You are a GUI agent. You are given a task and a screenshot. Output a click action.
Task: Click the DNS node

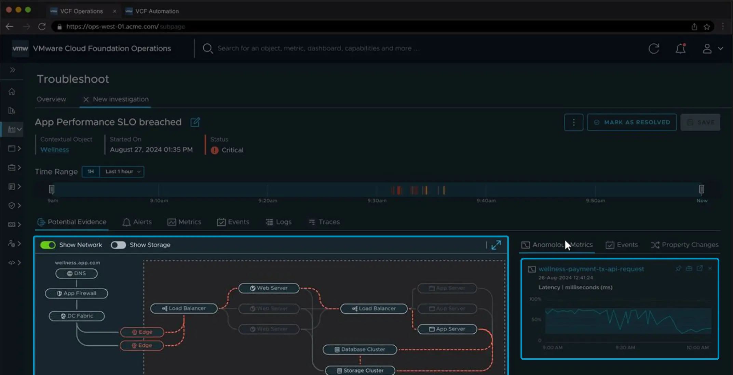coord(77,273)
